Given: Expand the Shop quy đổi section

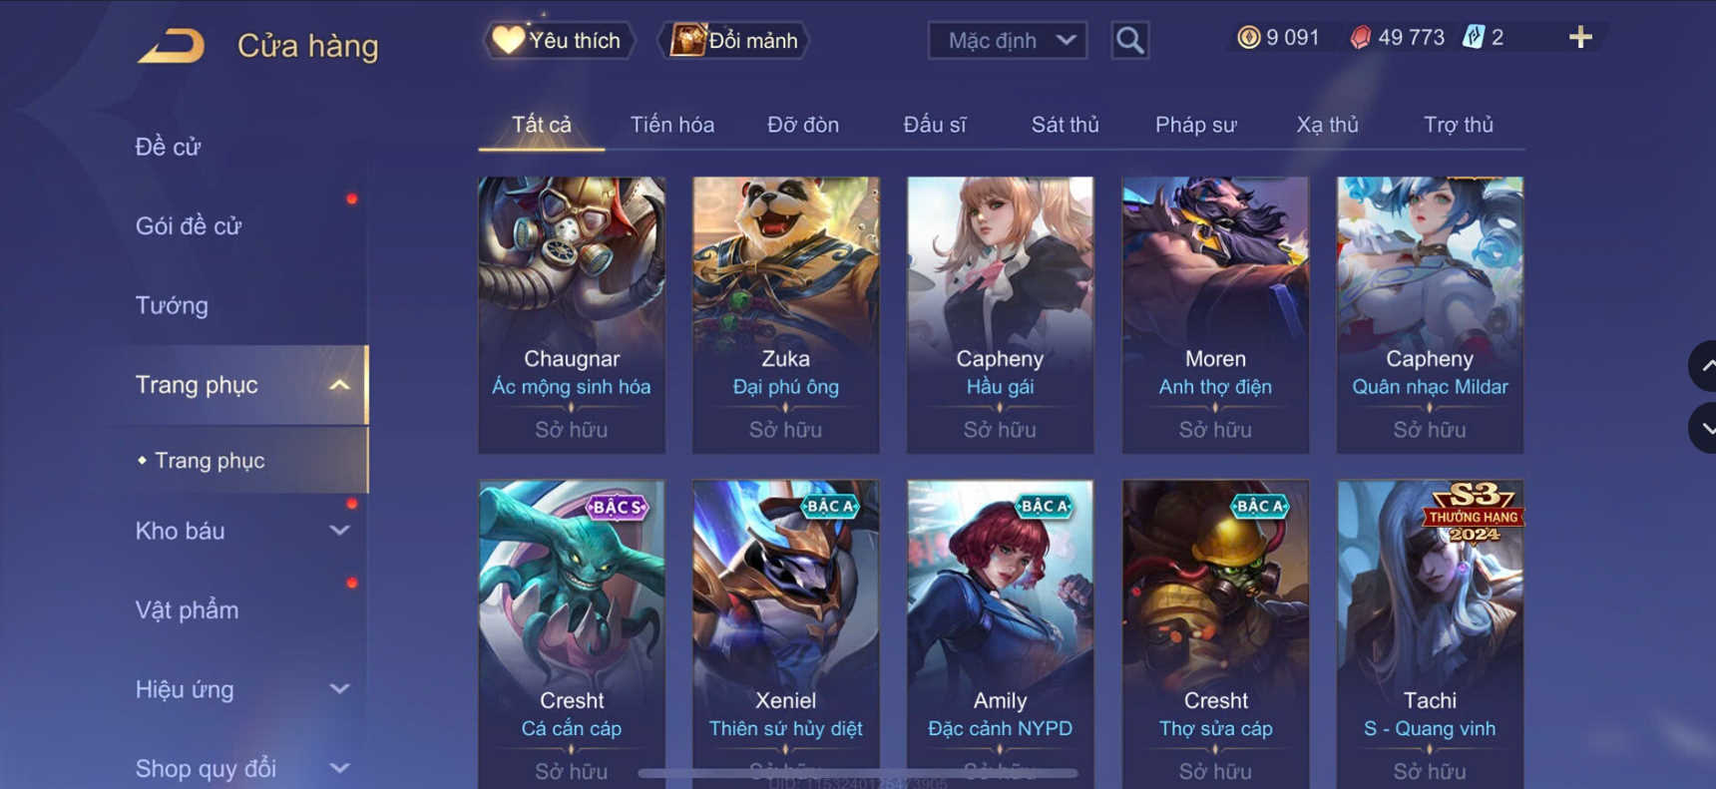Looking at the screenshot, I should (339, 768).
